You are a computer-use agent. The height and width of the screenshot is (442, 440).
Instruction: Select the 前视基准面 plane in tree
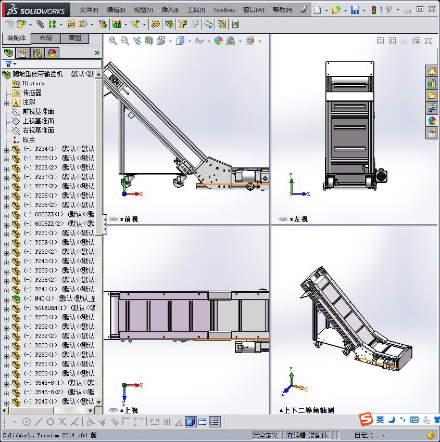39,112
